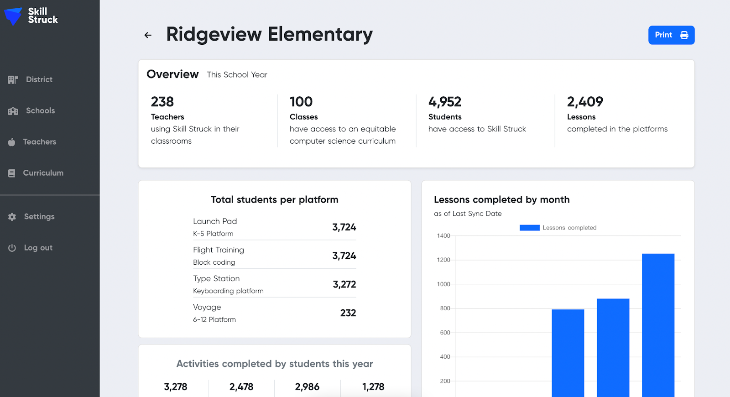Click the Schools building icon

pos(13,111)
